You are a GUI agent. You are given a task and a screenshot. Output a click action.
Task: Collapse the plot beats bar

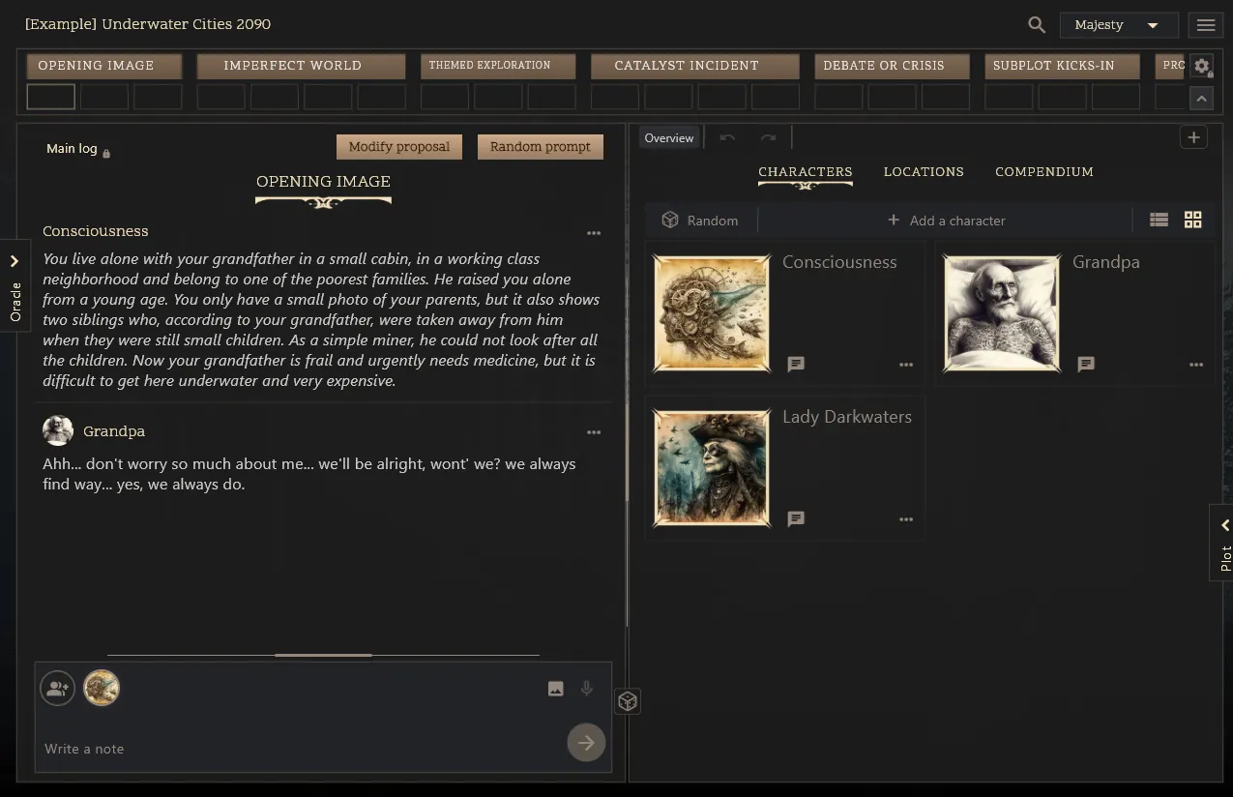pos(1201,98)
